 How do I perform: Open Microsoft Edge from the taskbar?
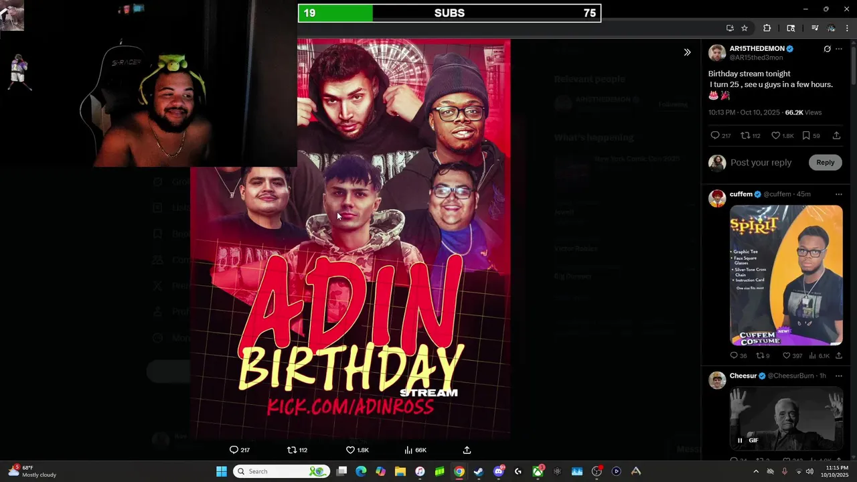pyautogui.click(x=361, y=471)
